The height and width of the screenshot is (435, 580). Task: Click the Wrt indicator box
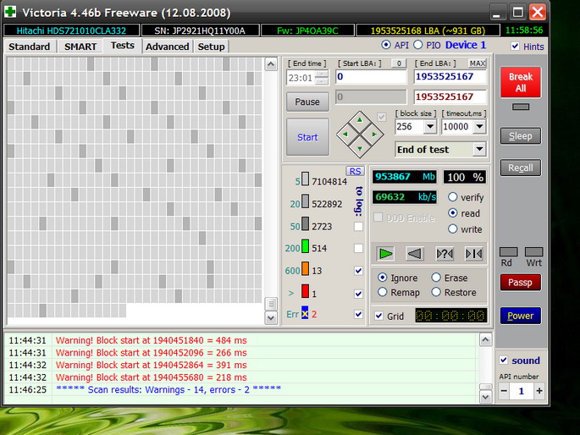pos(533,252)
